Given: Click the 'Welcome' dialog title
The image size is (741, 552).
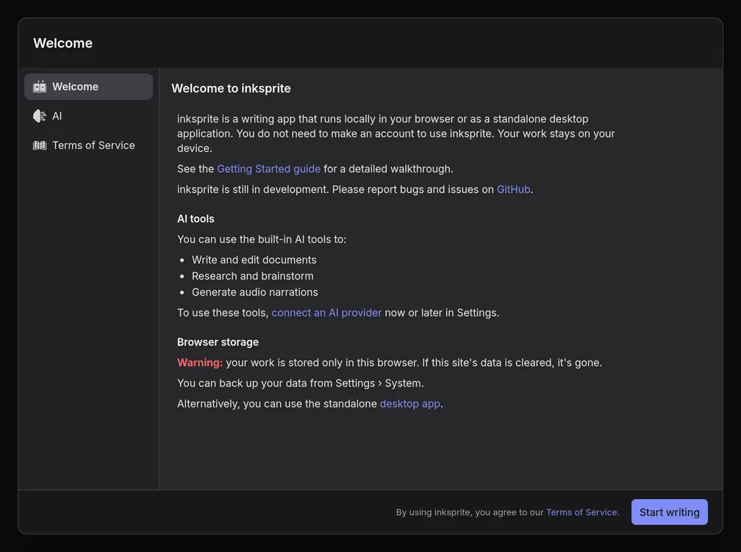Looking at the screenshot, I should point(63,43).
